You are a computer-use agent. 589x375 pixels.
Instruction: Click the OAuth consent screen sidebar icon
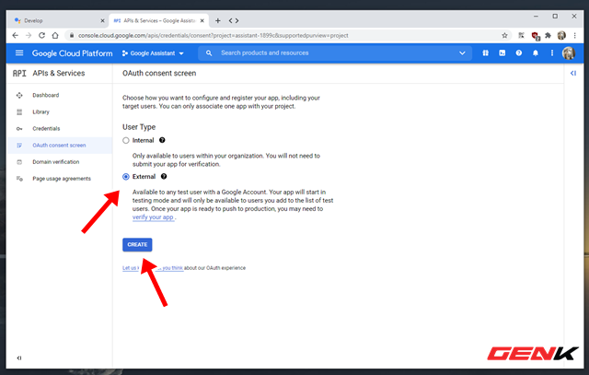point(19,146)
